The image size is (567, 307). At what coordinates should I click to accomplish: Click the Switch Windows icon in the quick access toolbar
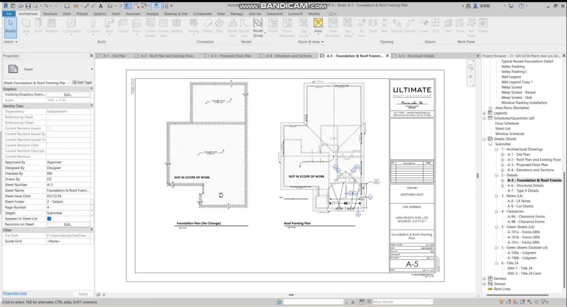[x=144, y=6]
